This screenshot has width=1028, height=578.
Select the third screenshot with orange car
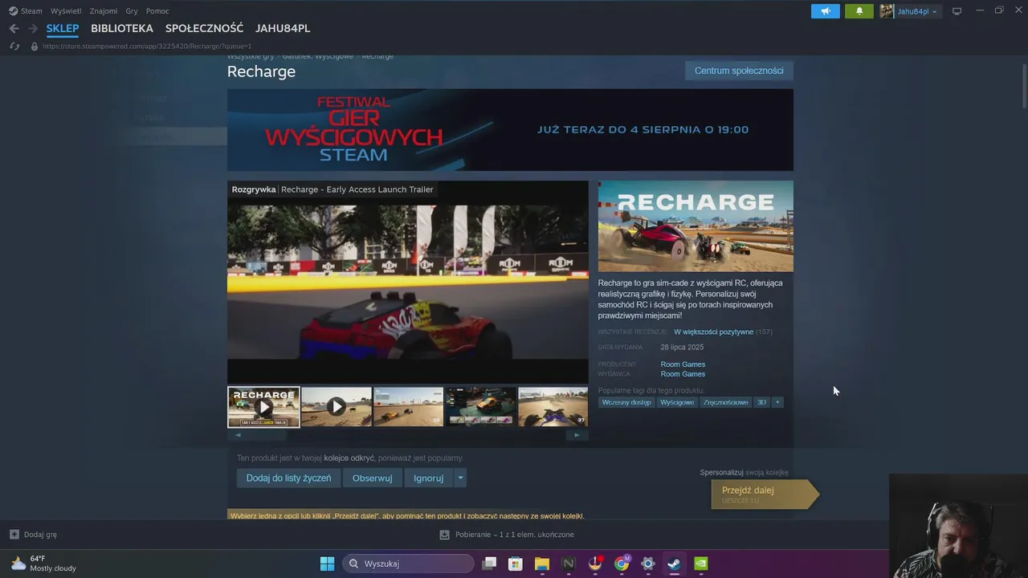(408, 407)
